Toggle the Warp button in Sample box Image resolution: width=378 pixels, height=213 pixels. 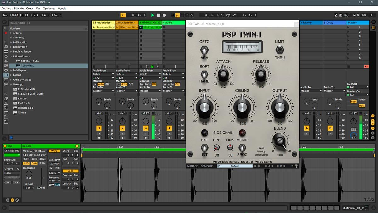pyautogui.click(x=54, y=151)
